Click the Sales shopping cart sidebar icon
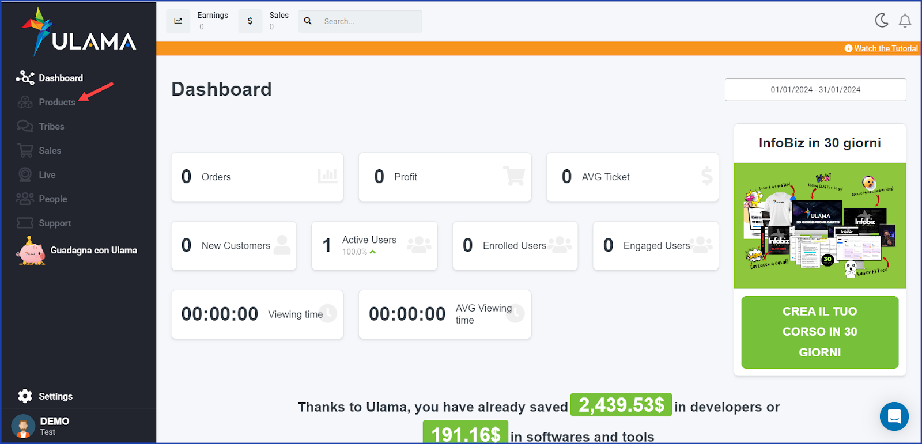Image resolution: width=922 pixels, height=444 pixels. coord(25,150)
